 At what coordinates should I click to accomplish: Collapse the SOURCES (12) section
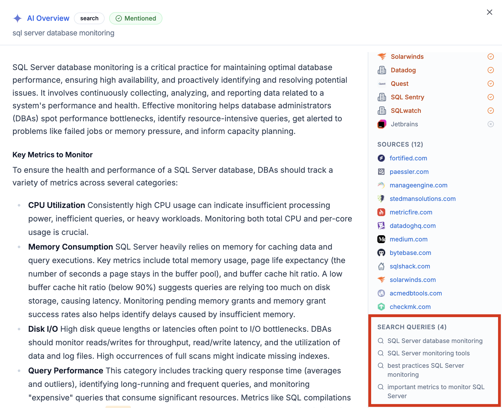[x=400, y=144]
